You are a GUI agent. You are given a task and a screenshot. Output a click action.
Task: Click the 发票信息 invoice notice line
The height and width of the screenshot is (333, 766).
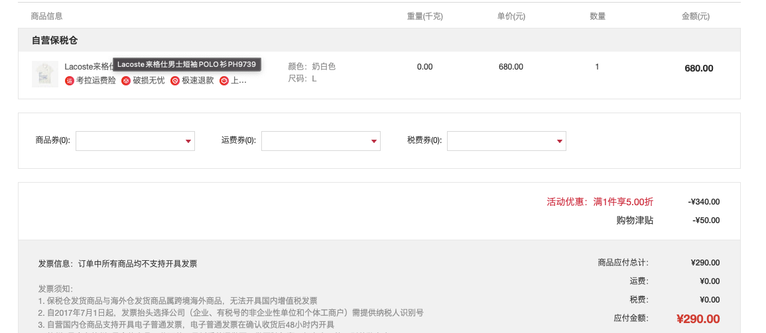pyautogui.click(x=118, y=263)
